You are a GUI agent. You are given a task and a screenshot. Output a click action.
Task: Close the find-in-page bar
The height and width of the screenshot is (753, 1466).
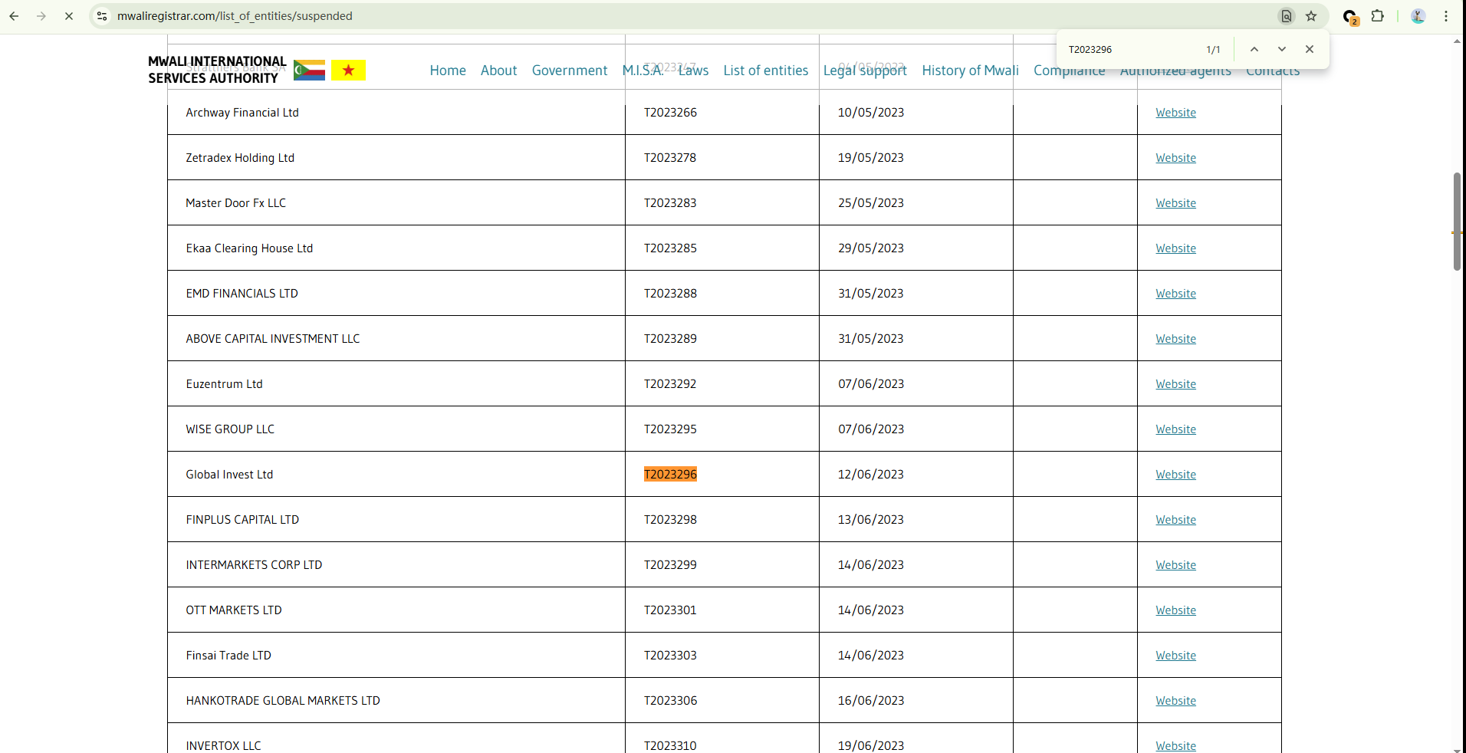coord(1310,49)
